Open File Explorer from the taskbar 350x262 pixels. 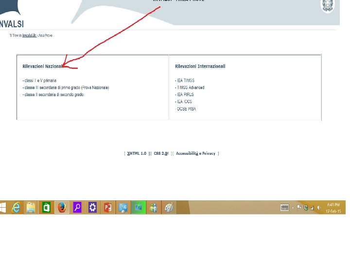pos(31,208)
